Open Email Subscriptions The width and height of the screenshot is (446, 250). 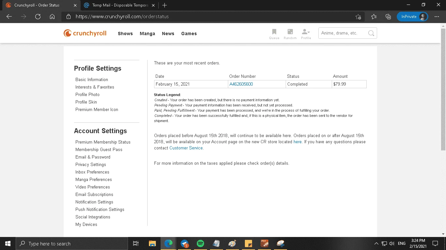tap(94, 194)
